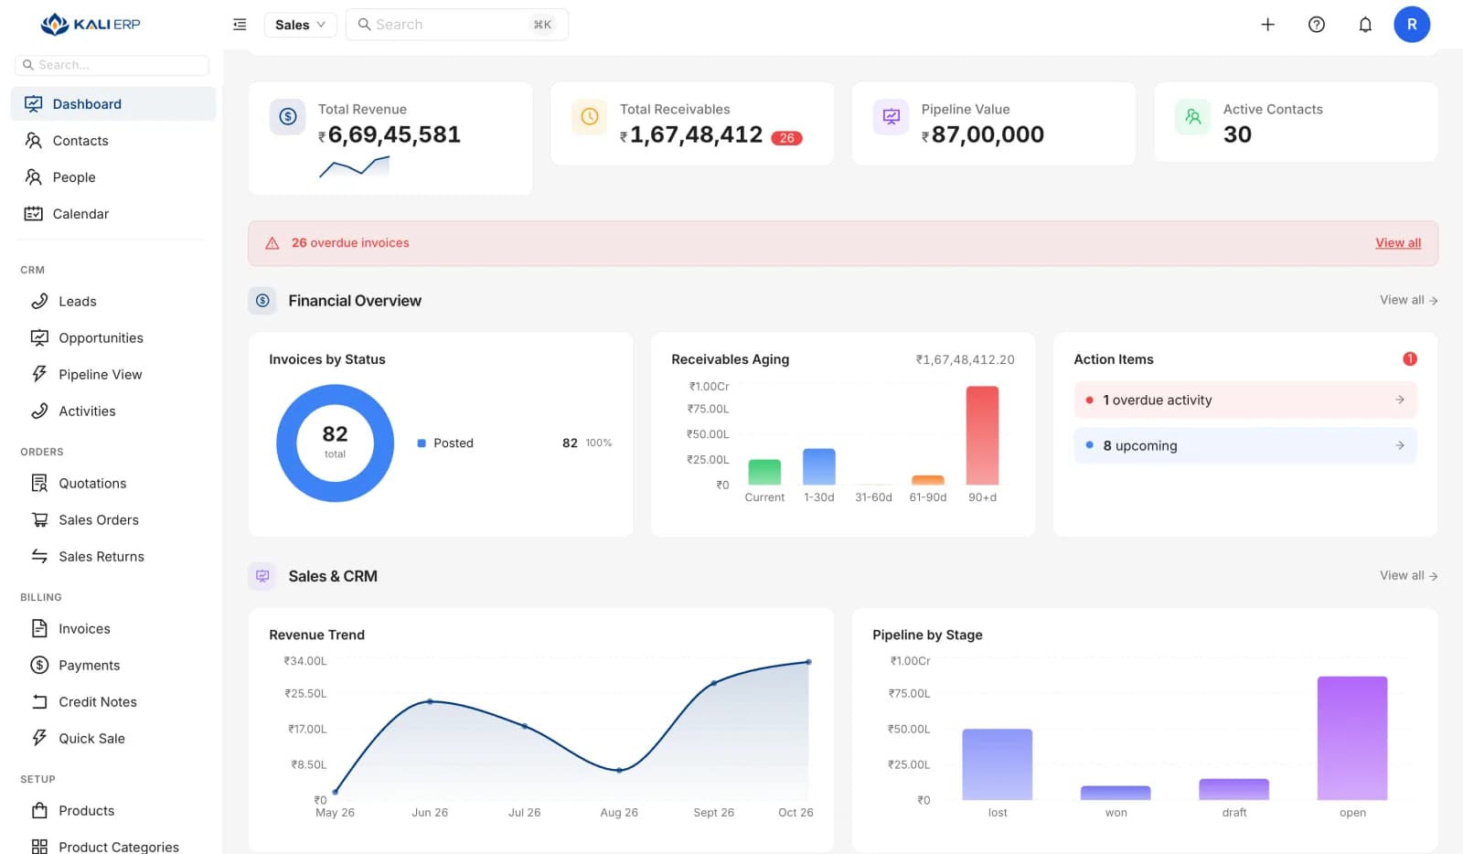Open the help question mark icon
Viewport: 1463px width, 854px height.
(x=1317, y=25)
